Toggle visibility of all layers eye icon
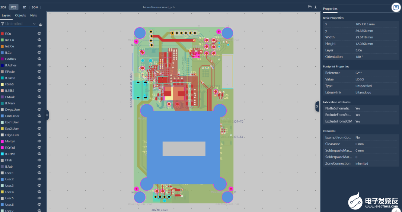This screenshot has height=212, width=402. 41,25
